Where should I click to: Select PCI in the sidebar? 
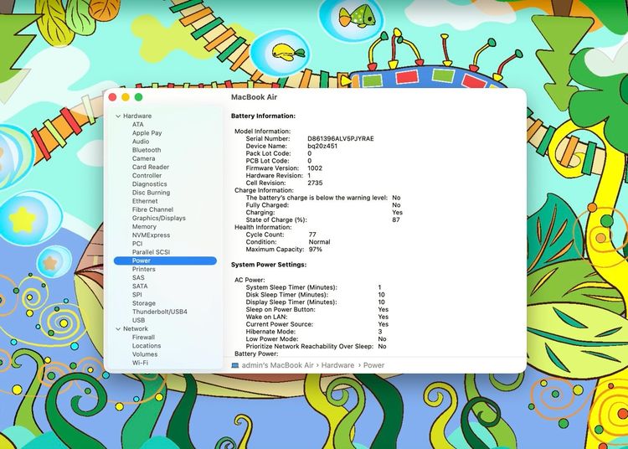137,244
